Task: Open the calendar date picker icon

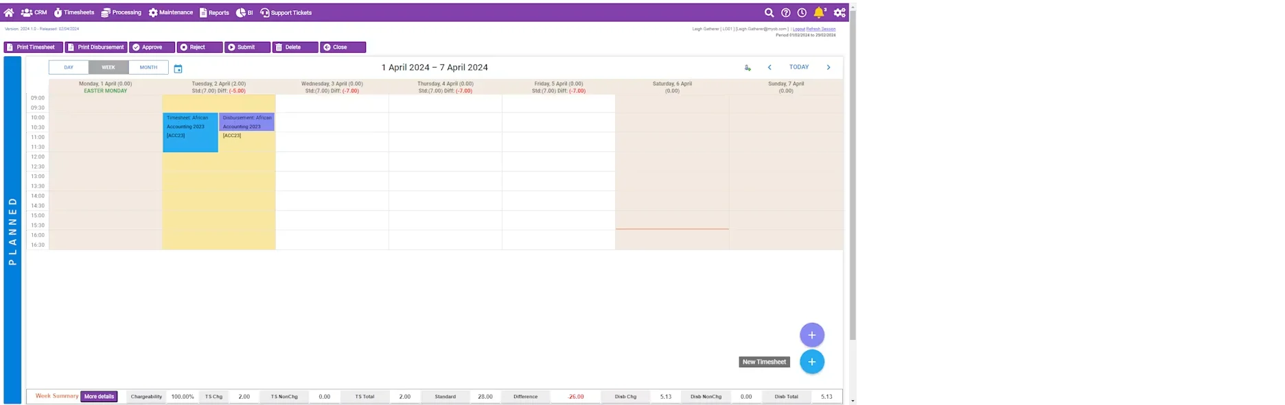Action: 178,69
